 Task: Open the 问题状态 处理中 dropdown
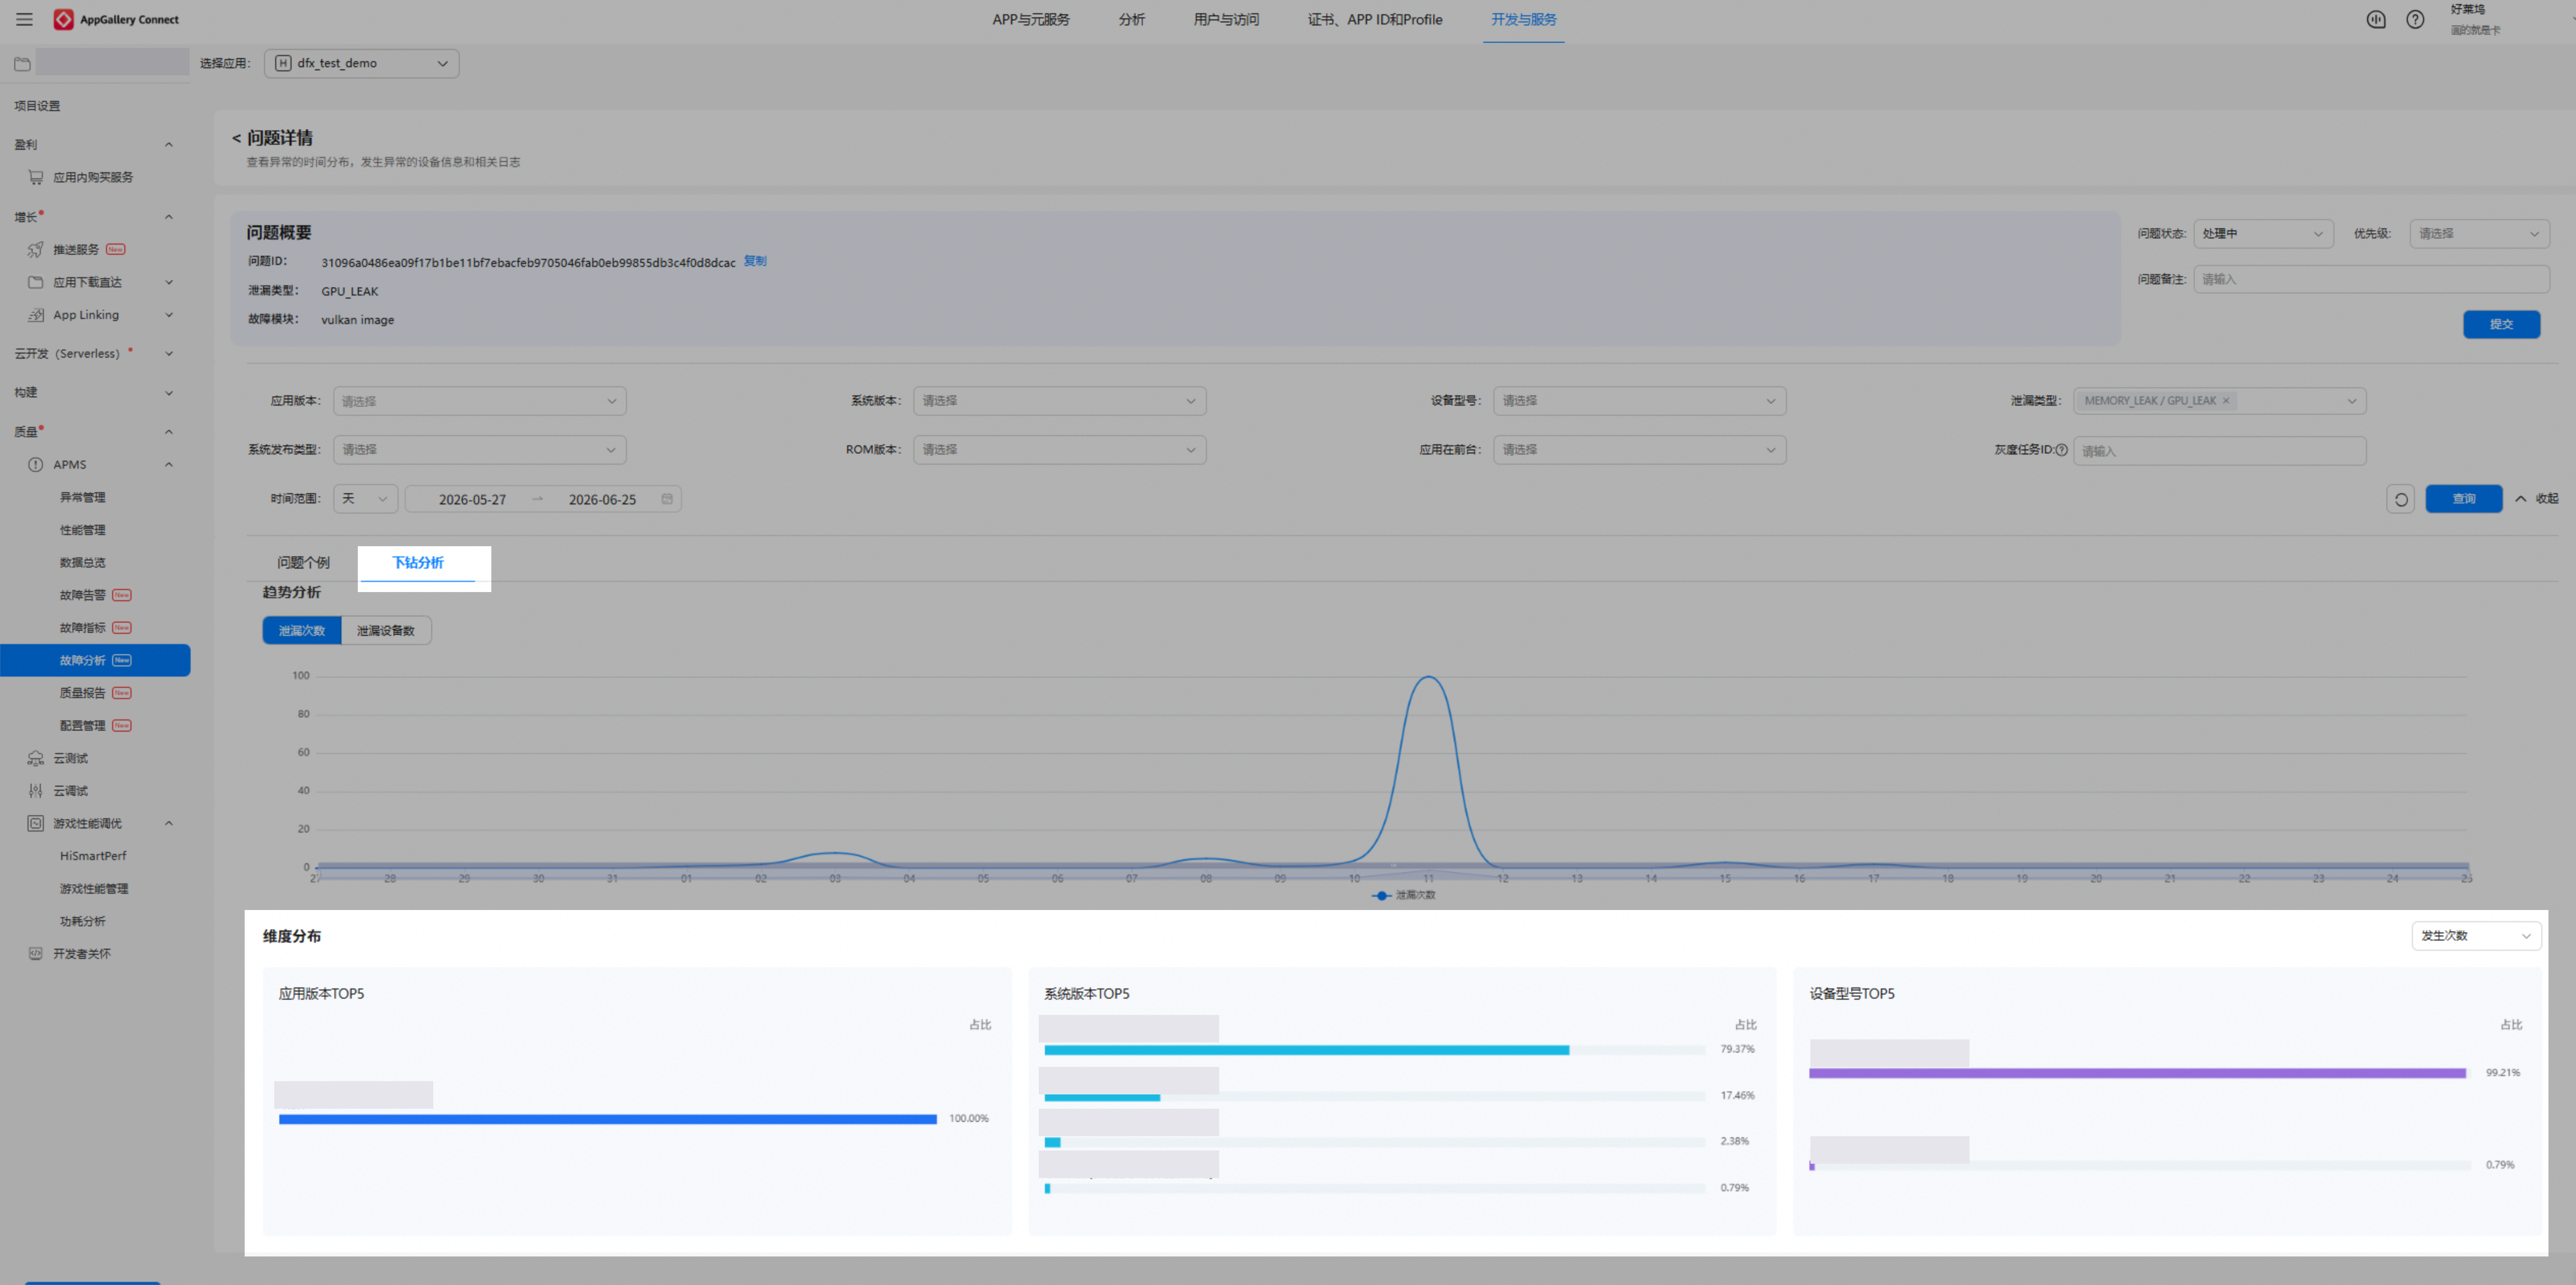2263,234
